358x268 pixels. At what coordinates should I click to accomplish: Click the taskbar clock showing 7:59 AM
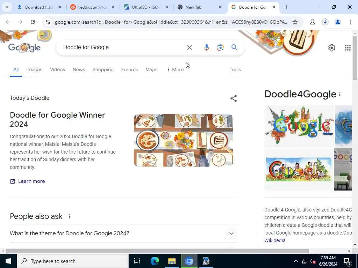(328, 261)
